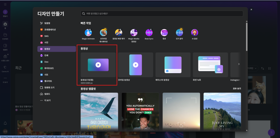The width and height of the screenshot is (280, 138).
Task: Open the JUST LIVING MY BEST LIFE template
Action: [222, 112]
